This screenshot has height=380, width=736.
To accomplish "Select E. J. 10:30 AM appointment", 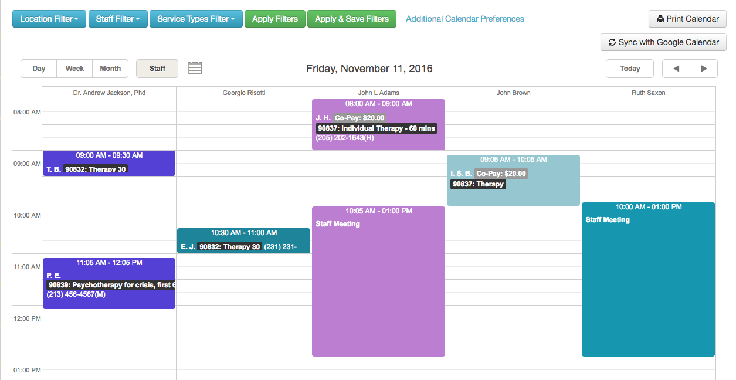I will (243, 241).
